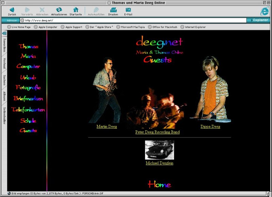The height and width of the screenshot is (197, 272).
Task: Go to Startseite home icon
Action: coord(75,10)
